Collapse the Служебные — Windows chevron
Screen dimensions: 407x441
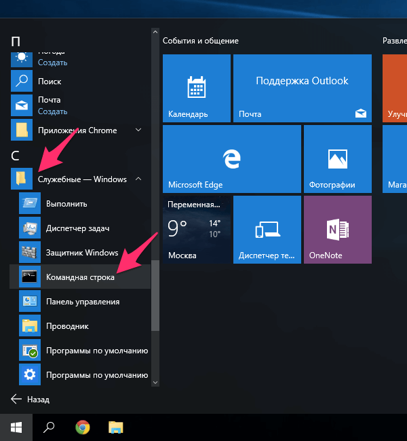[x=138, y=179]
